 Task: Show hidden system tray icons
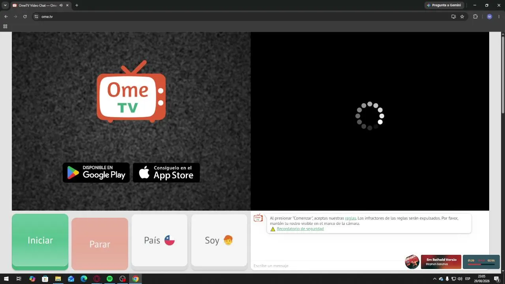tap(435, 279)
